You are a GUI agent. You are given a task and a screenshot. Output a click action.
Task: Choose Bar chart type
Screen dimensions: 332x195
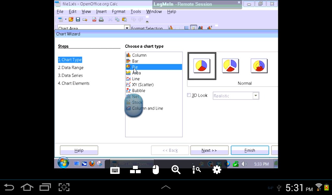(x=154, y=61)
